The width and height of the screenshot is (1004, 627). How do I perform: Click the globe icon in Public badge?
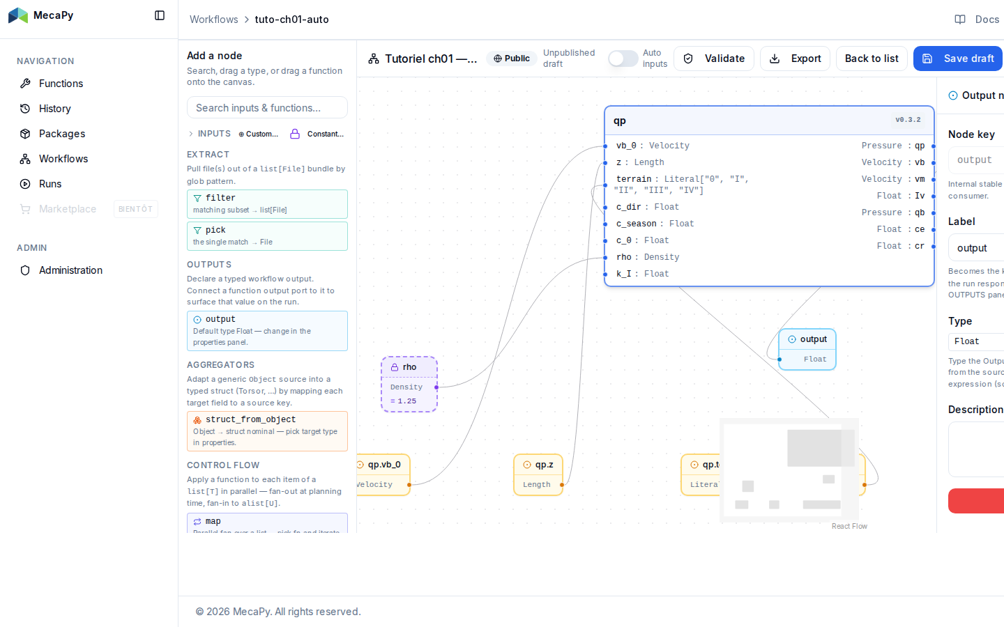[498, 59]
